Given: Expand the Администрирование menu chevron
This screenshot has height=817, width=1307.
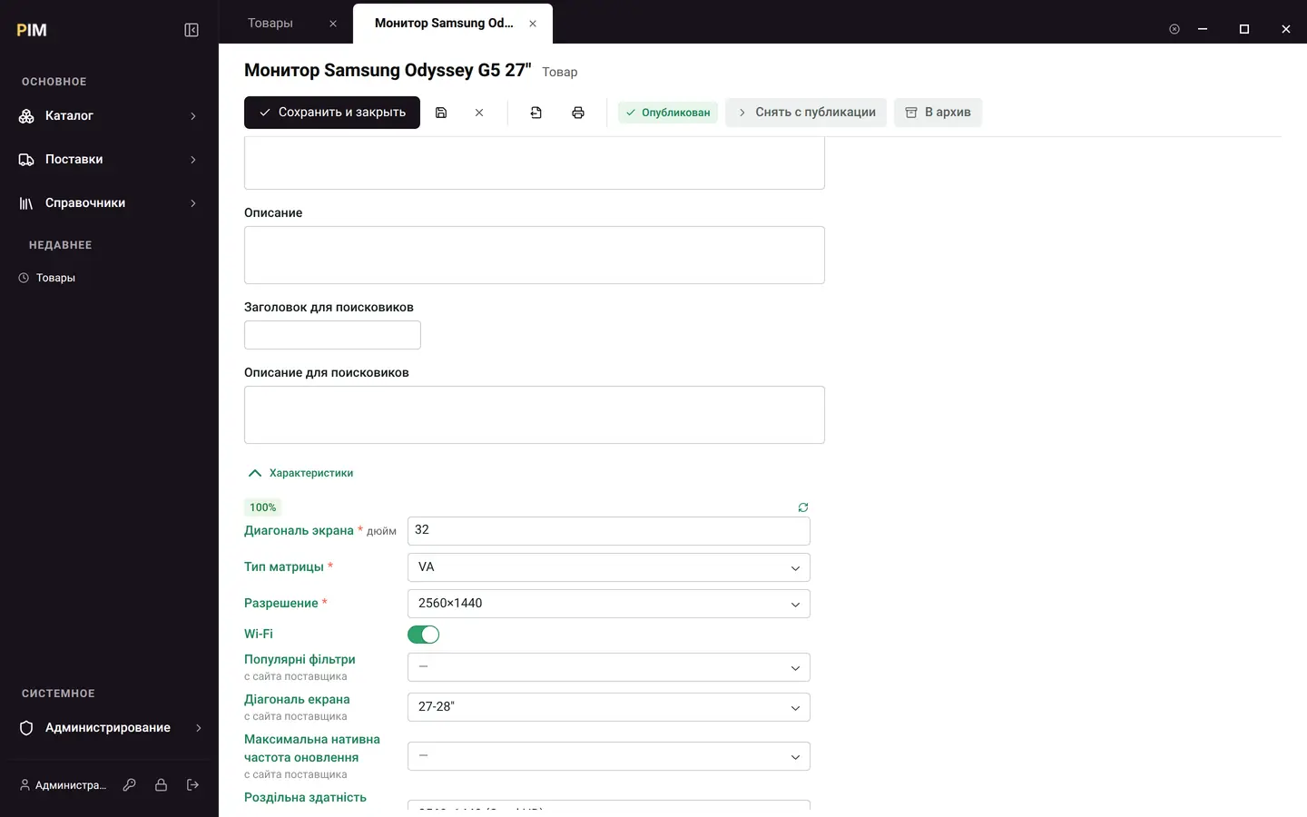Looking at the screenshot, I should pos(199,728).
